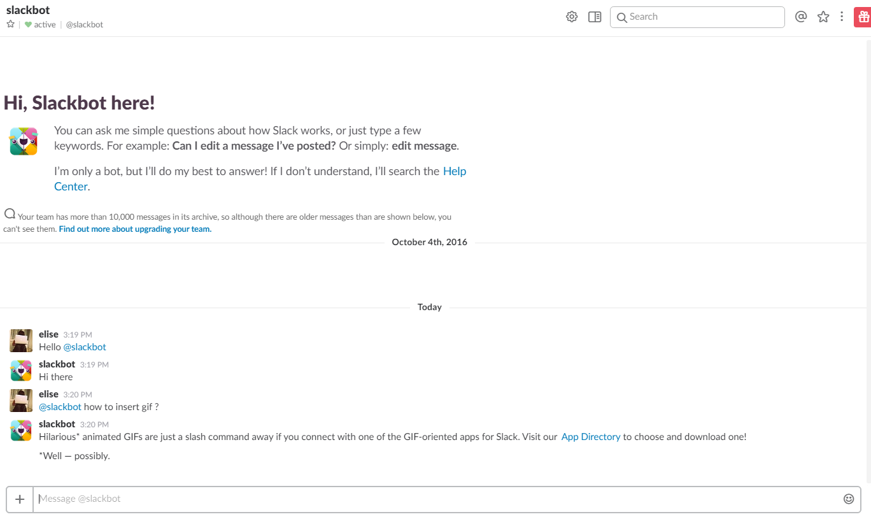Click @slackbot mention in Hello message
The width and height of the screenshot is (871, 519).
(85, 347)
